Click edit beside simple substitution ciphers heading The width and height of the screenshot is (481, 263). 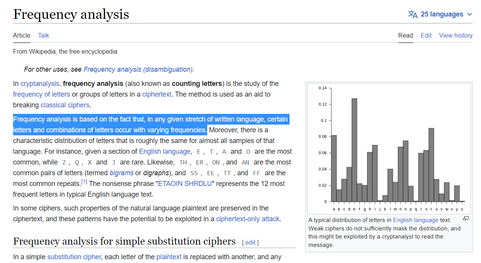pos(250,242)
